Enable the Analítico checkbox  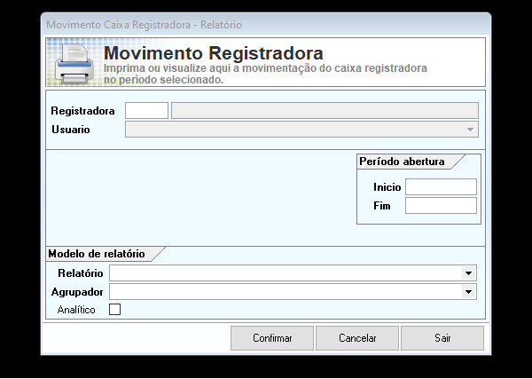pyautogui.click(x=114, y=310)
